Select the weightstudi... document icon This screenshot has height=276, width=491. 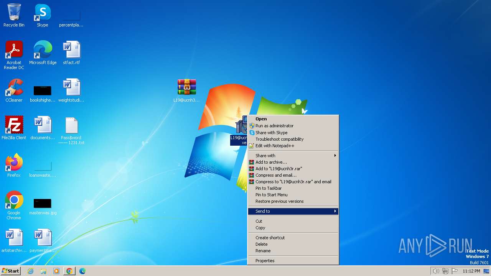click(x=71, y=90)
